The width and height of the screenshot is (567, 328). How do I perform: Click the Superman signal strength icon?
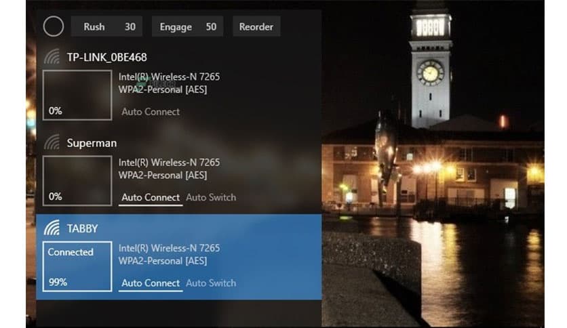(52, 142)
